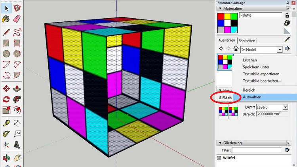This screenshot has height=167, width=297.
Task: Pick the Arc tool
Action: (x=6, y=65)
